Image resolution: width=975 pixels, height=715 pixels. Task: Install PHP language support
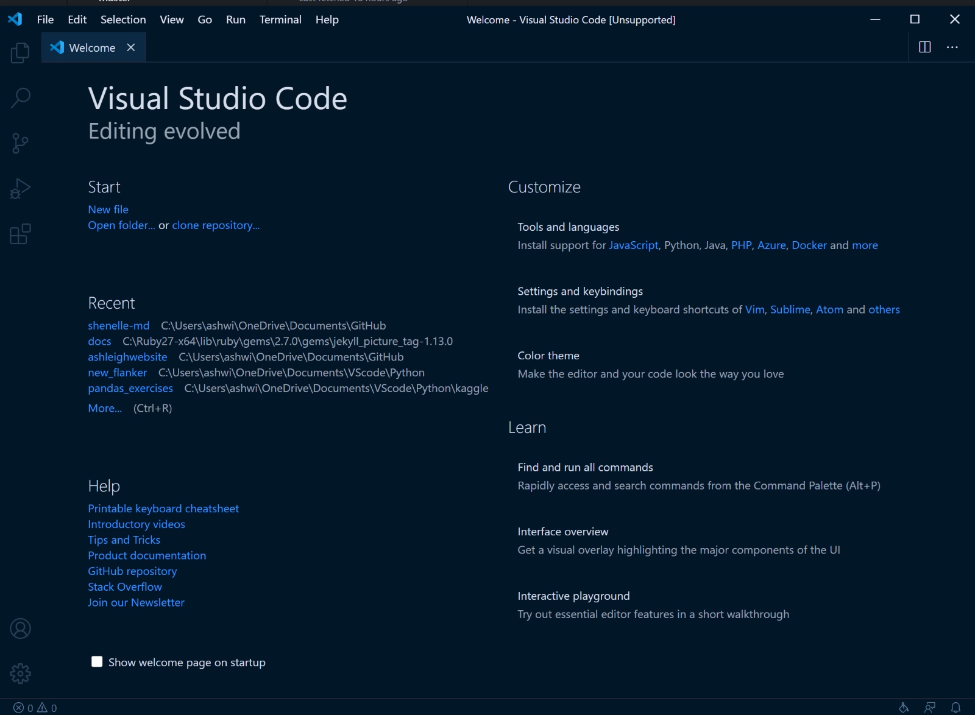coord(741,245)
